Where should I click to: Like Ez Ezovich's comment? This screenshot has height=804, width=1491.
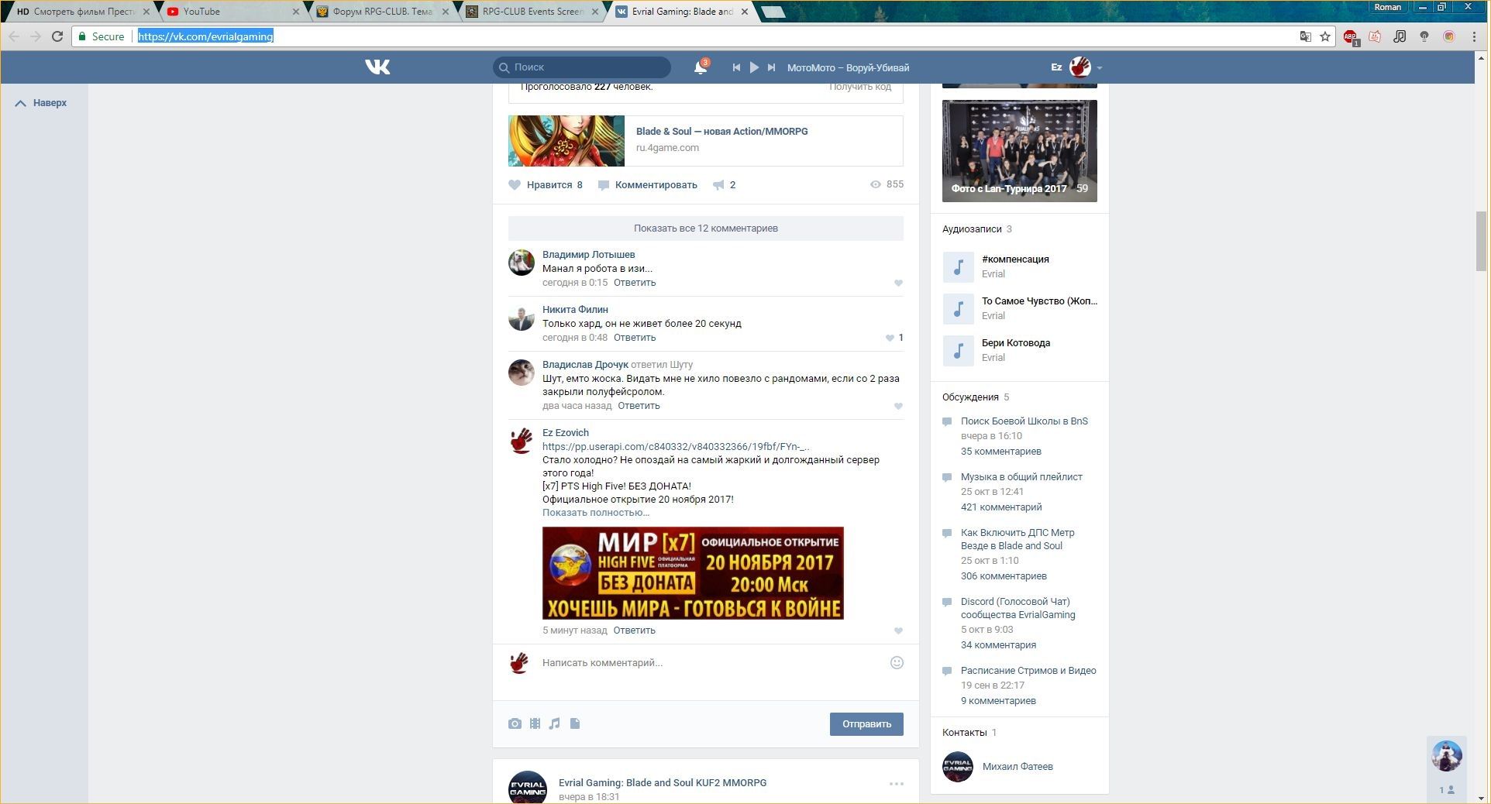click(898, 631)
